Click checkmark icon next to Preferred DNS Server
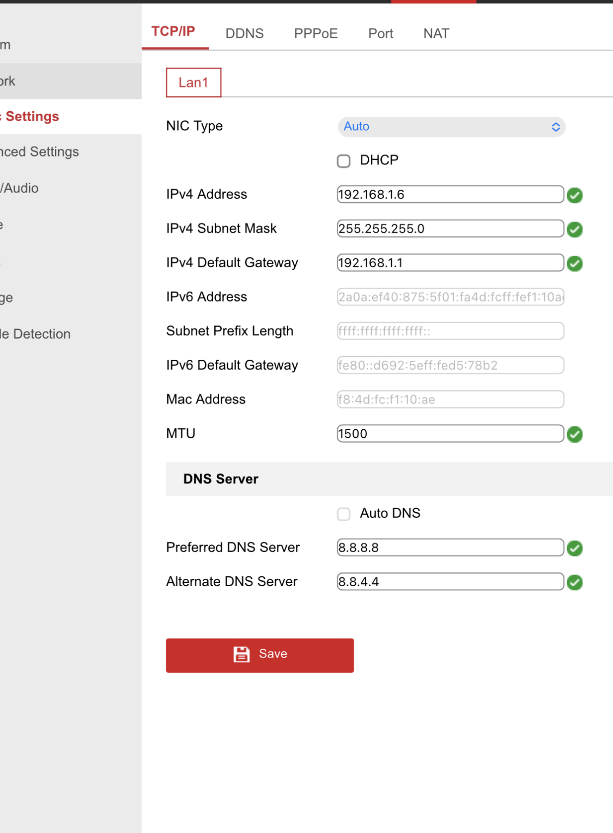The image size is (613, 833). click(574, 548)
